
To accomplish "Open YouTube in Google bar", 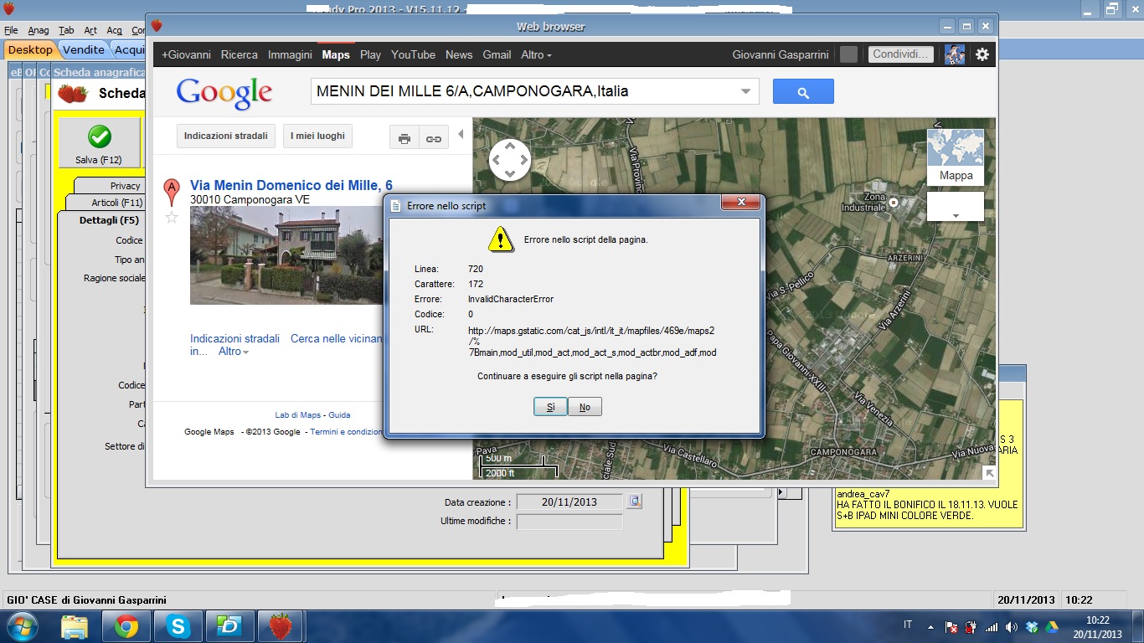I will coord(413,54).
